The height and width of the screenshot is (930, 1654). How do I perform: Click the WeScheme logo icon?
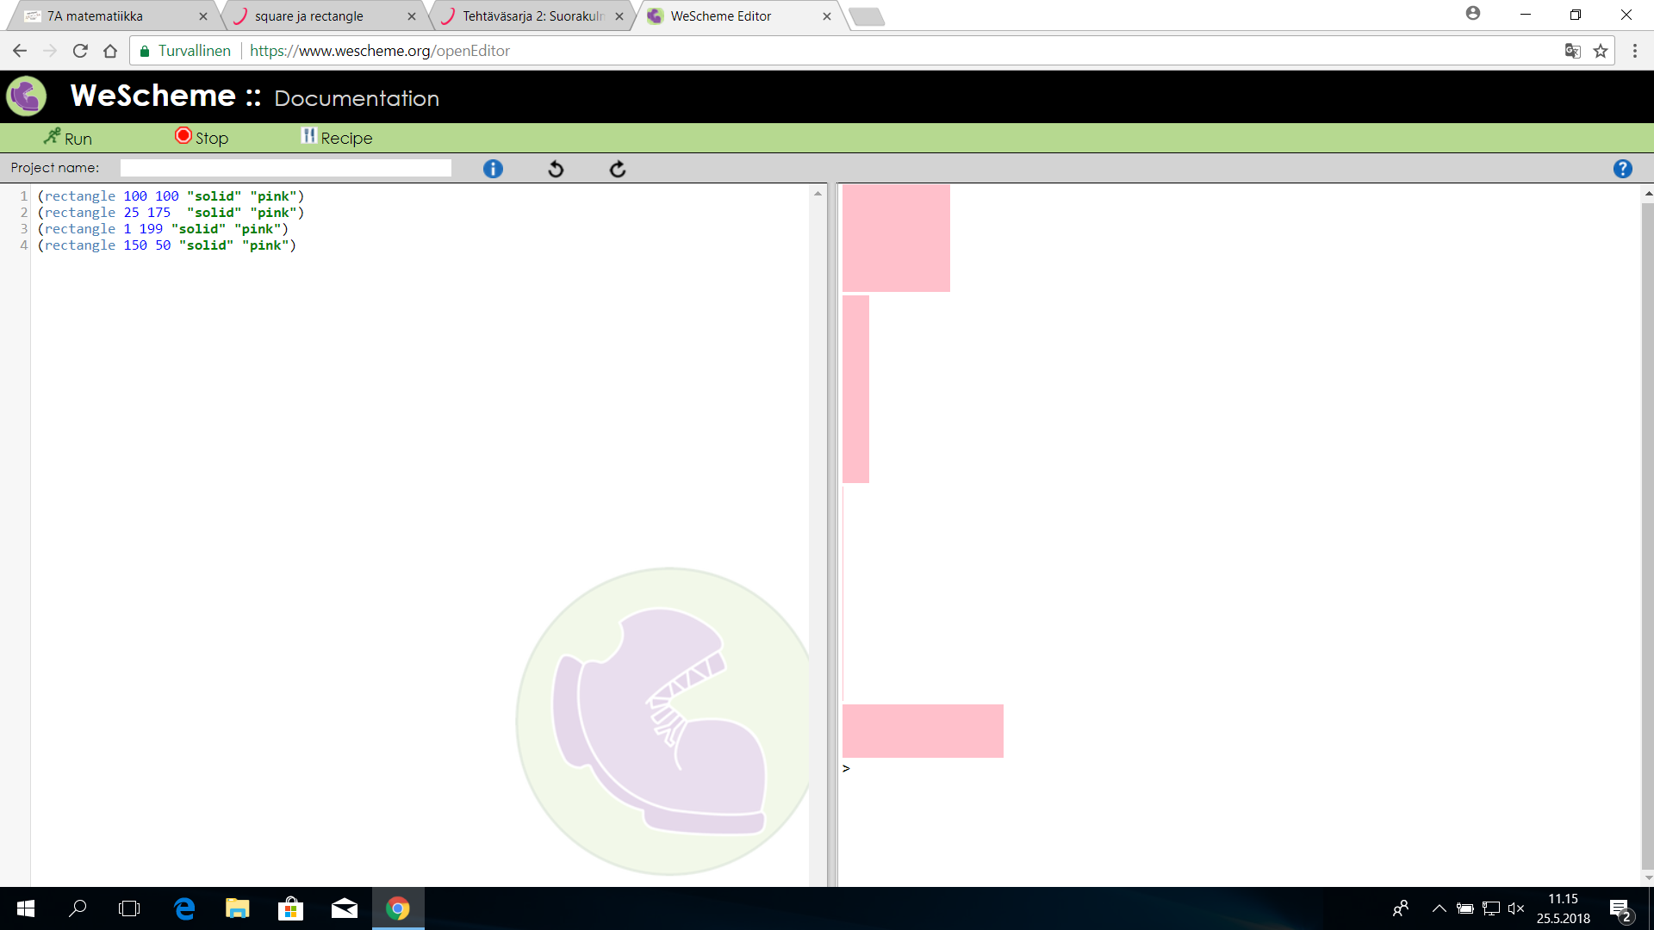pos(27,96)
